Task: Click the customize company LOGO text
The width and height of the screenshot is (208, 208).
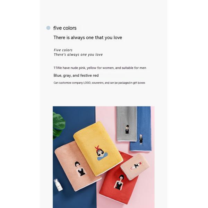Action: point(99,83)
